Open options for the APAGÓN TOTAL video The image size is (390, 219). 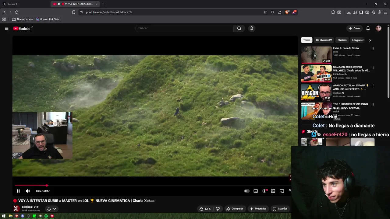[x=373, y=86]
